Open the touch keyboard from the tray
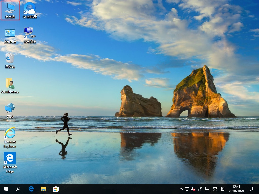259x194 pixels. [x=208, y=189]
